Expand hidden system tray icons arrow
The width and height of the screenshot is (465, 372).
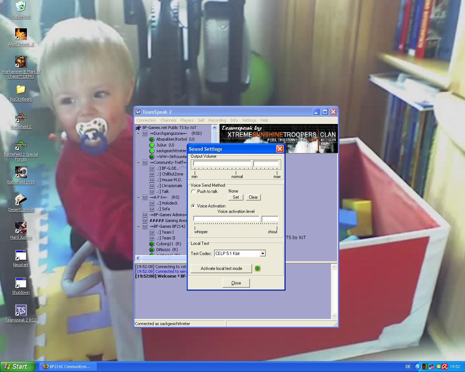pyautogui.click(x=418, y=367)
